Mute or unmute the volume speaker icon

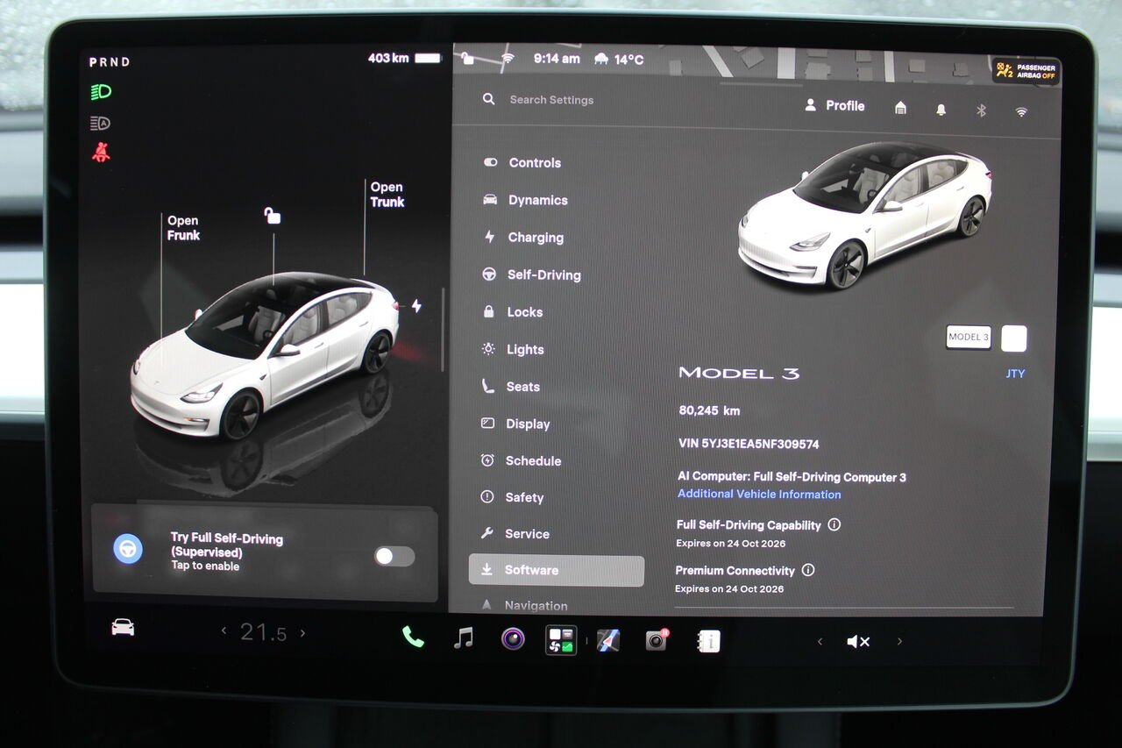858,642
